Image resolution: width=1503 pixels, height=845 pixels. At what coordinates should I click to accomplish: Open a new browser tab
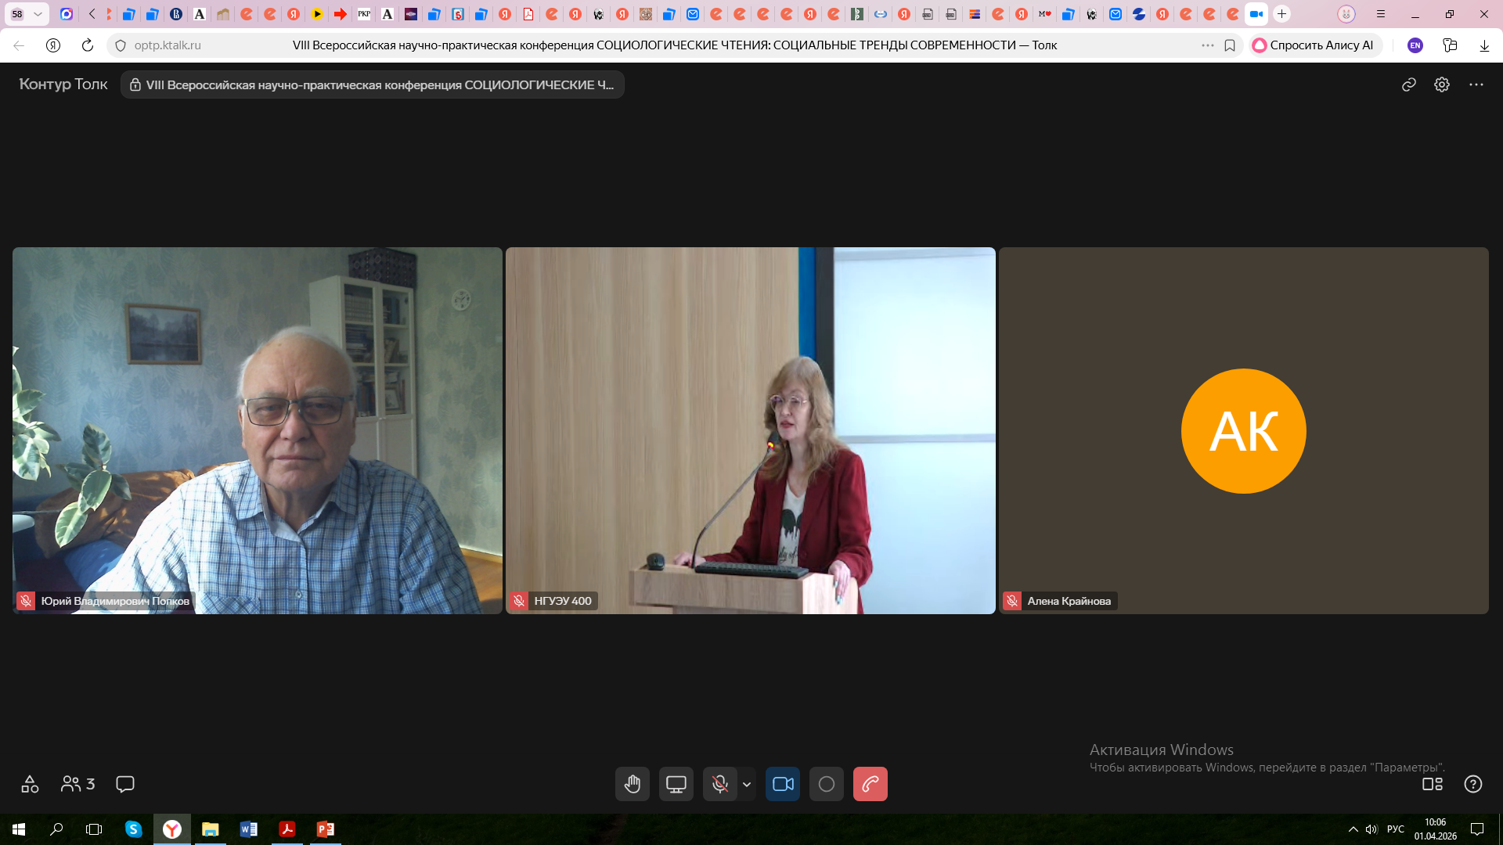[x=1281, y=14]
